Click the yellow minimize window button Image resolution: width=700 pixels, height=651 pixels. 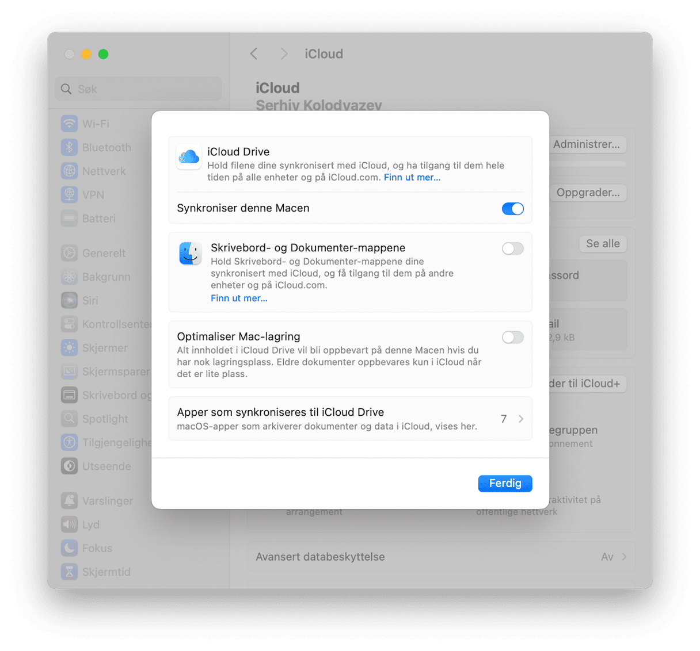86,54
